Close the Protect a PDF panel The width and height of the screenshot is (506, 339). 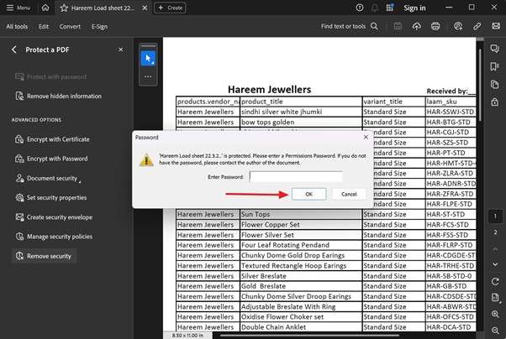pyautogui.click(x=121, y=50)
